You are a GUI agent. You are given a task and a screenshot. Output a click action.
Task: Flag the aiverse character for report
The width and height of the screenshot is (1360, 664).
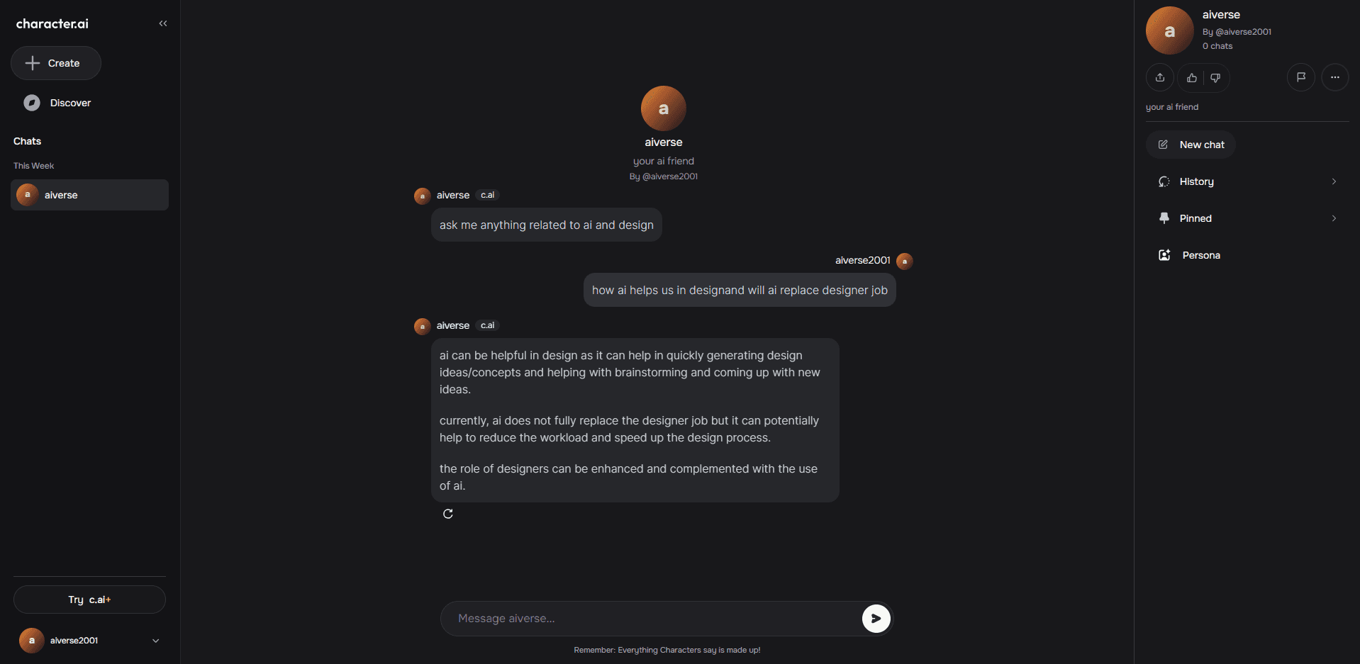point(1300,77)
